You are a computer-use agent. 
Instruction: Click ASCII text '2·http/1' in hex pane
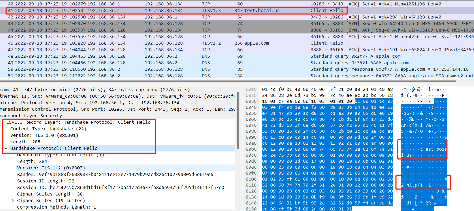pyautogui.click(x=412, y=185)
